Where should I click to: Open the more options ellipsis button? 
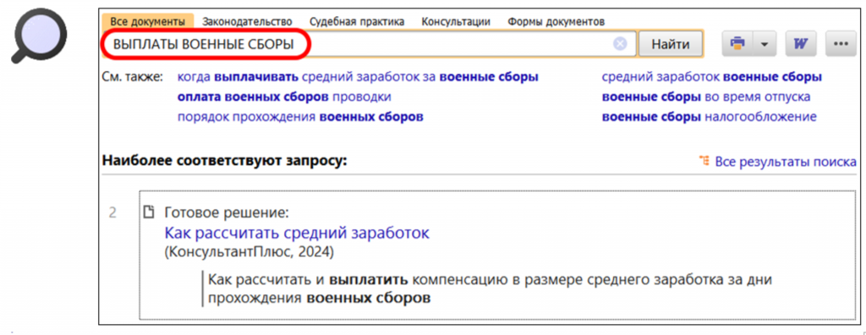click(841, 44)
